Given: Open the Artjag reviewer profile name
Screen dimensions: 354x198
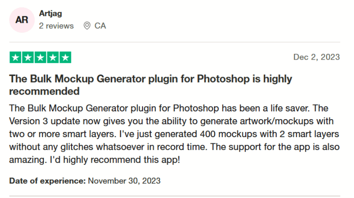Looking at the screenshot, I should pos(50,13).
